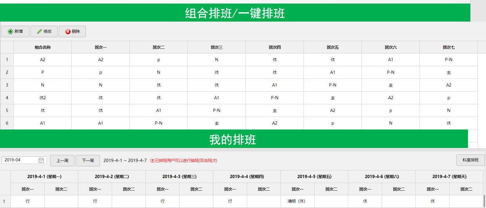The width and height of the screenshot is (486, 208).
Task: Select row 3 combination name N
Action: [x=42, y=85]
